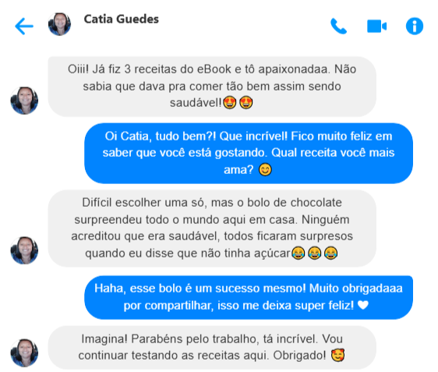Click the white heart after super feliz
This screenshot has width=438, height=372.
click(363, 305)
